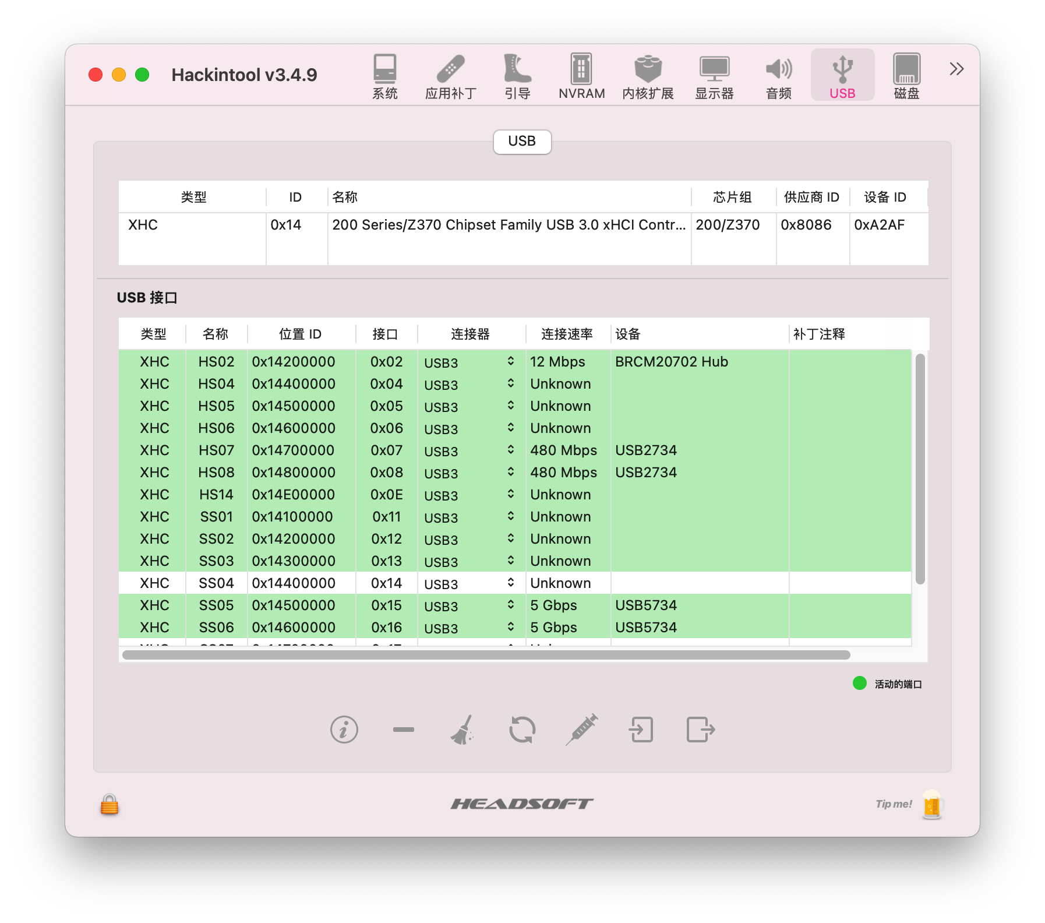1045x923 pixels.
Task: Click the HEADSOFT logo
Action: tap(522, 804)
